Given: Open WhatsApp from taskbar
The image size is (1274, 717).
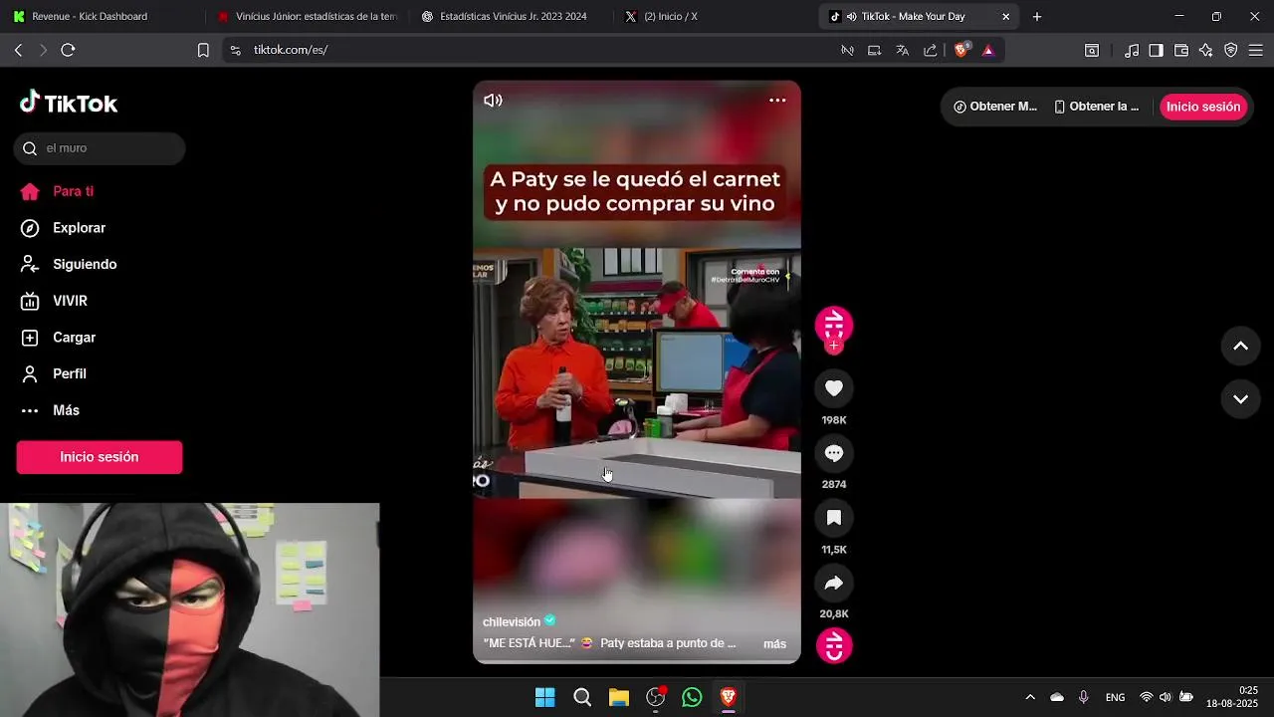Looking at the screenshot, I should 692,697.
